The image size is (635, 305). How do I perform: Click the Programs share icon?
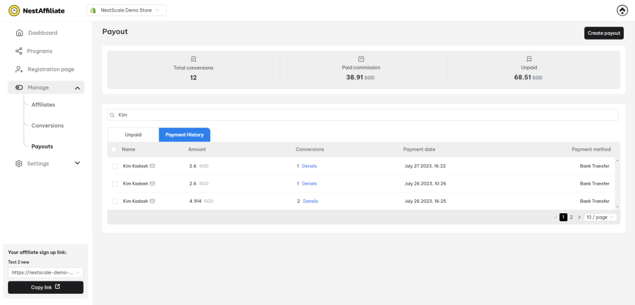click(19, 51)
